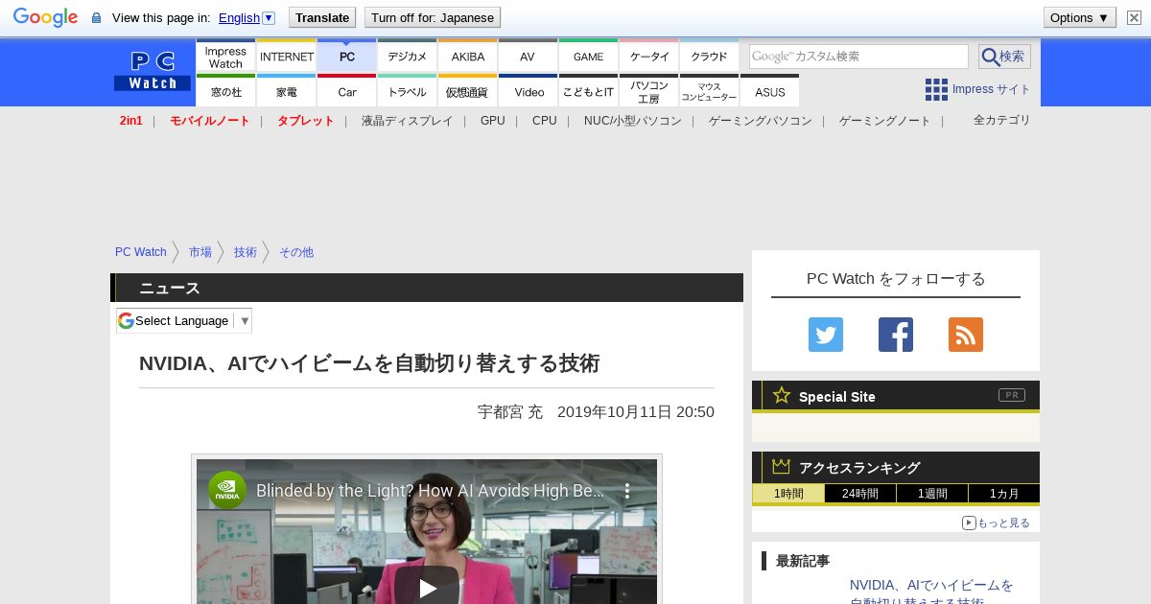Viewport: 1151px width, 604px height.
Task: Open the マウスコンピューター tab
Action: [710, 91]
